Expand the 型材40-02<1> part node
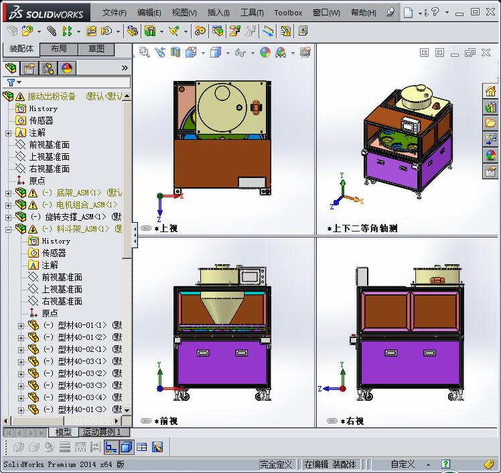This screenshot has width=501, height=473. [21, 350]
